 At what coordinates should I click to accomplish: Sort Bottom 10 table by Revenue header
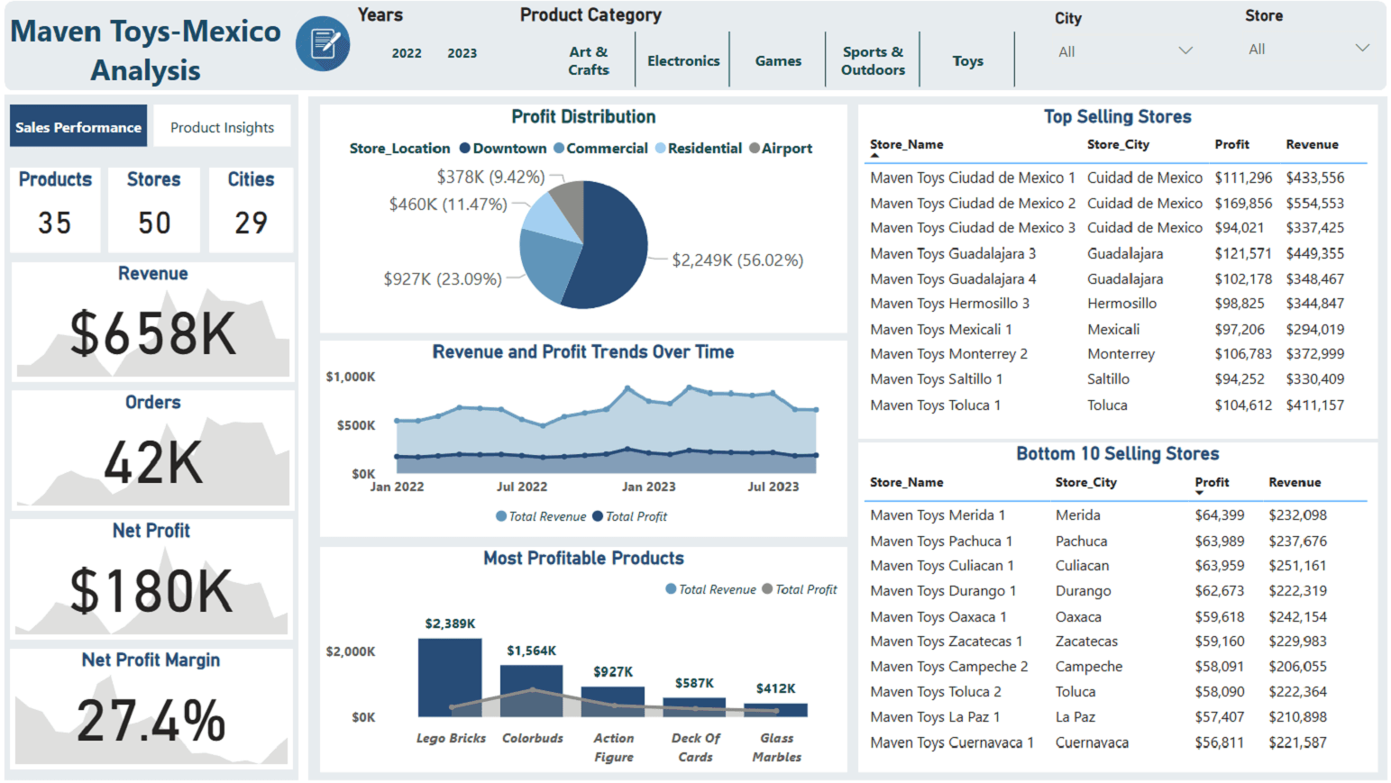1295,482
